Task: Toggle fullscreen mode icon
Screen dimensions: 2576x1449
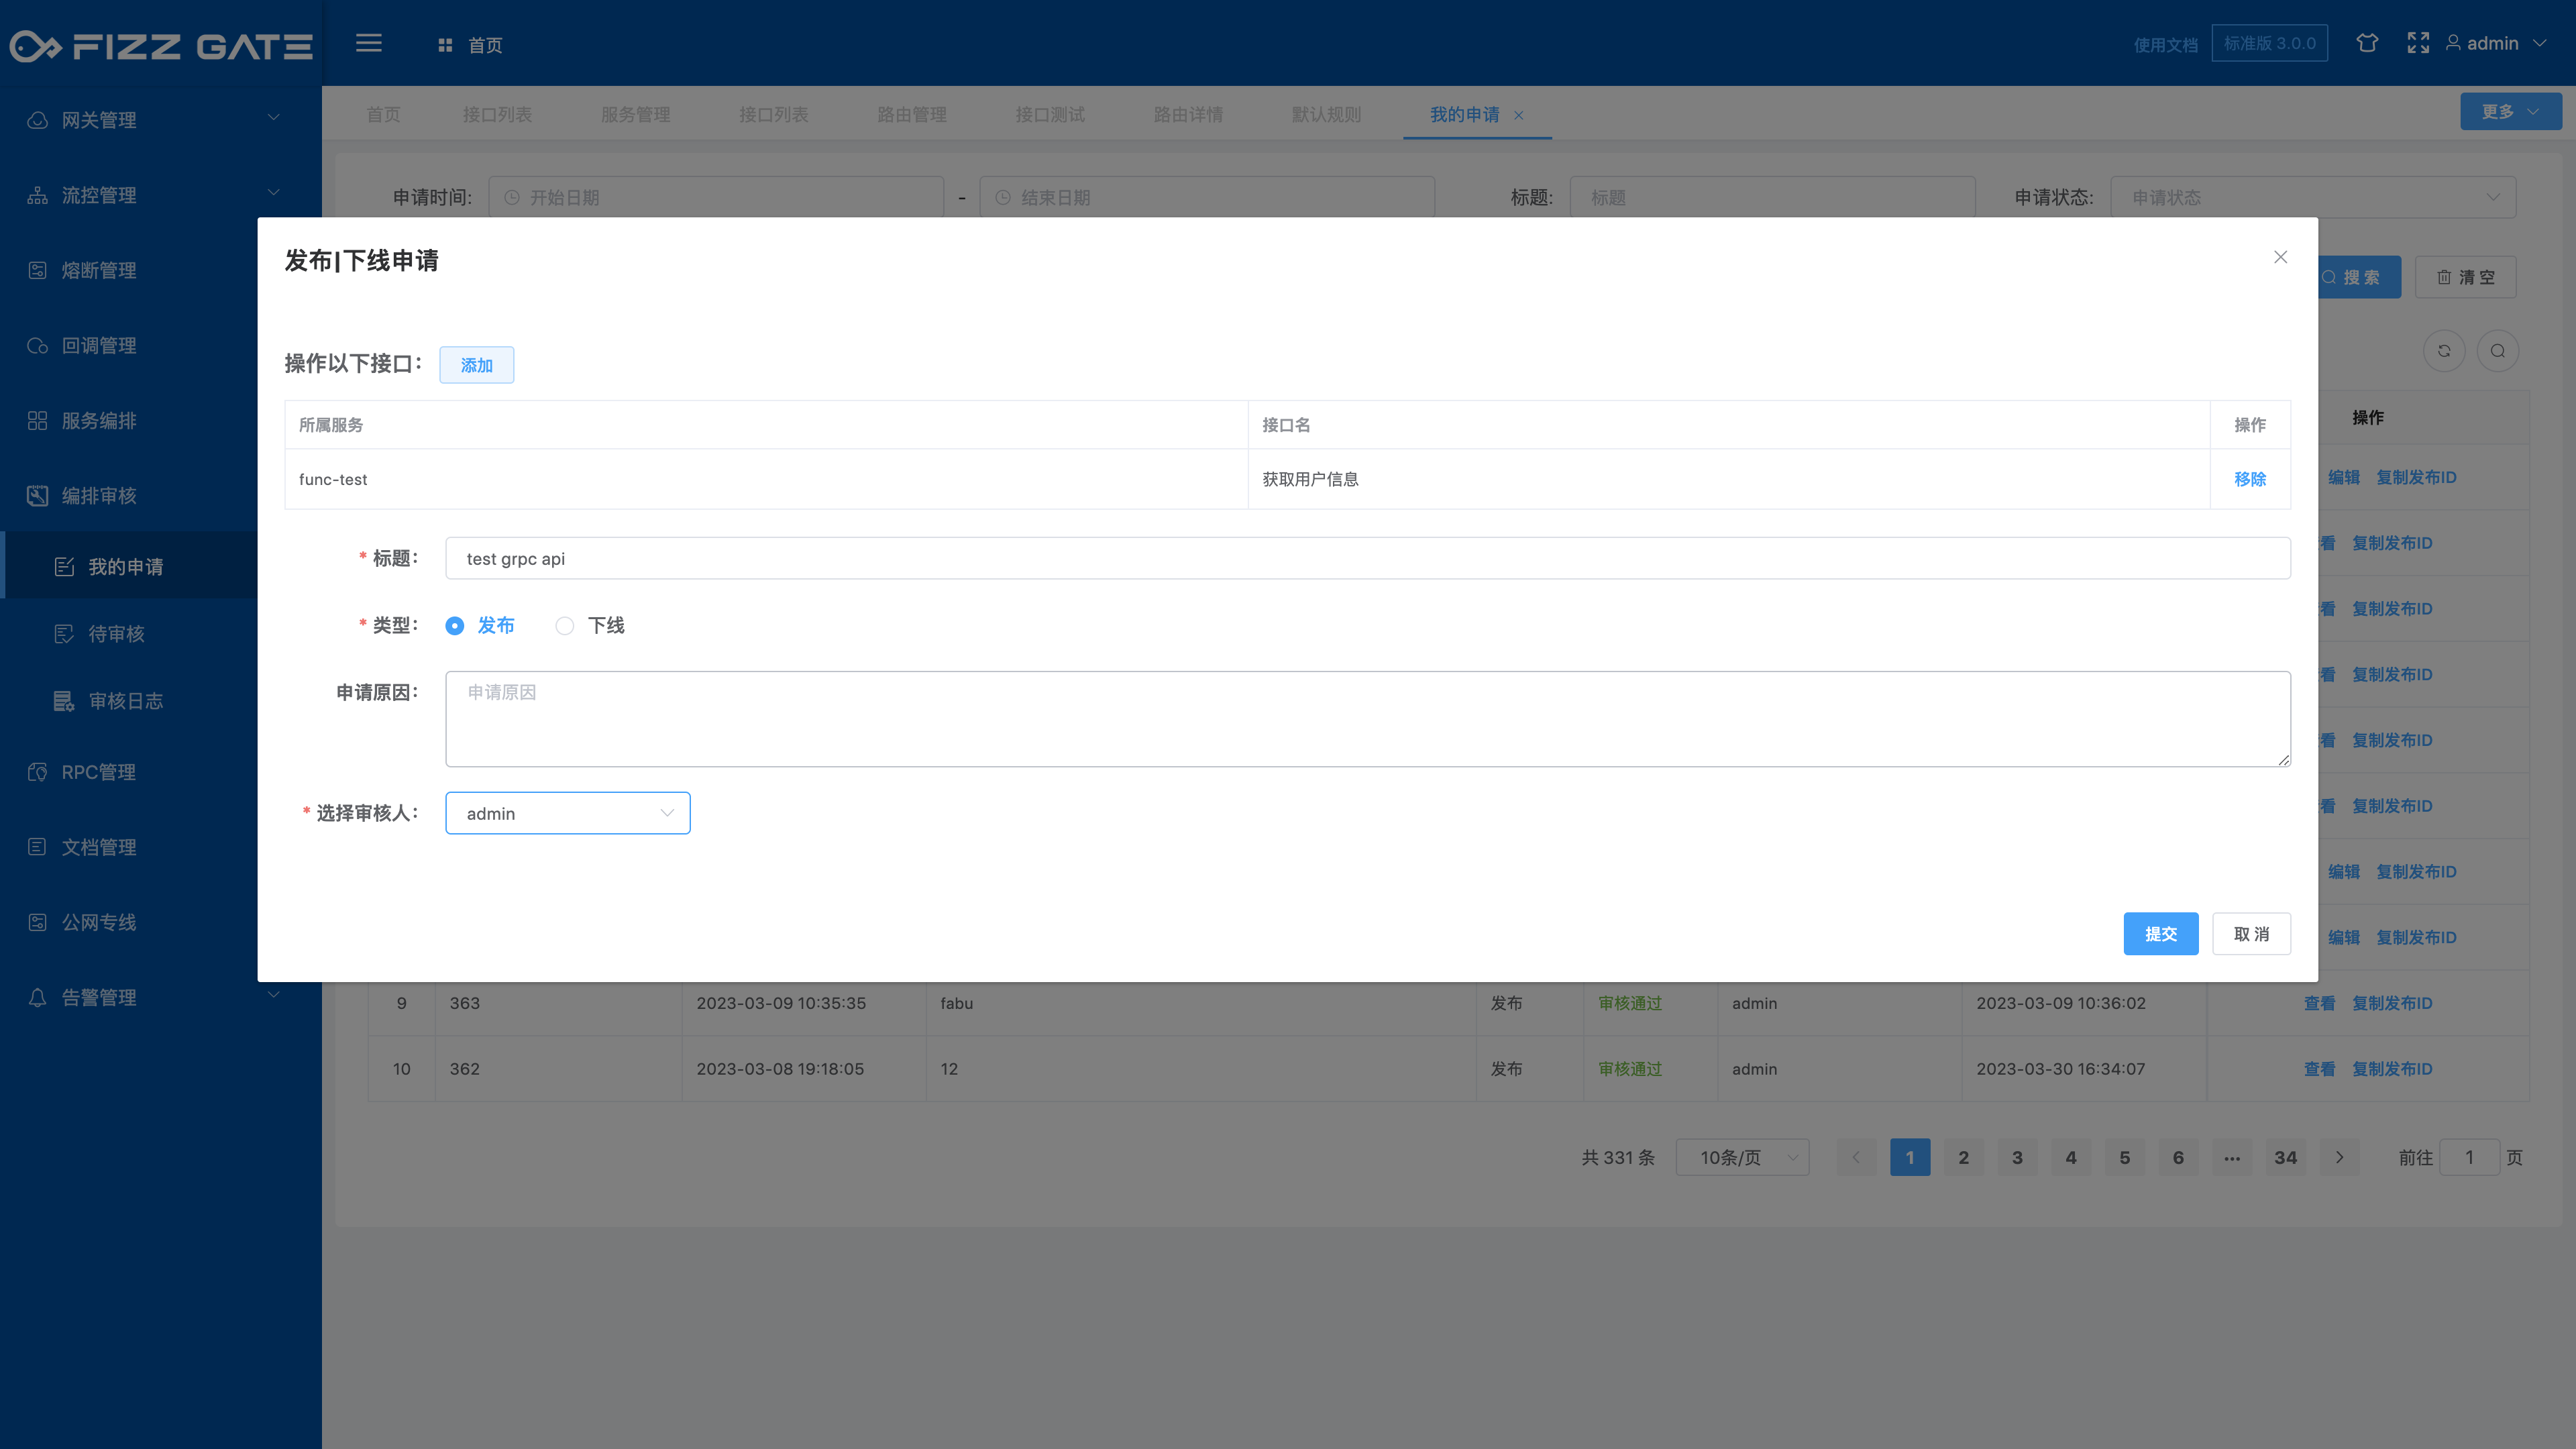Action: pyautogui.click(x=2418, y=43)
